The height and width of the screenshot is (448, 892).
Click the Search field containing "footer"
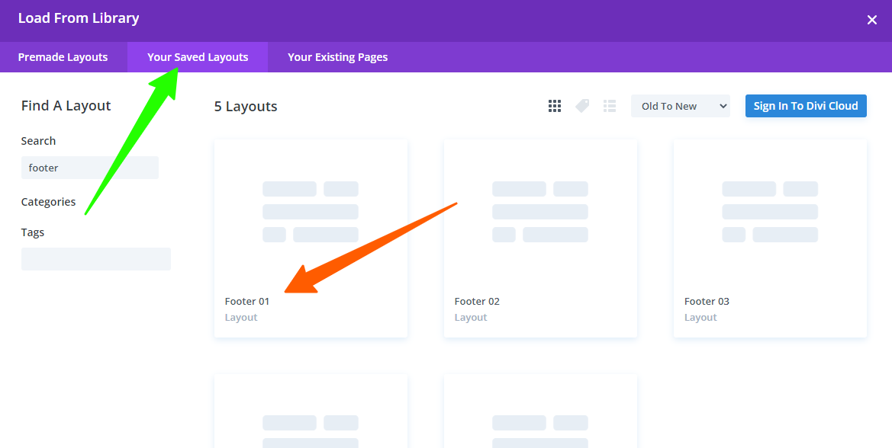[89, 168]
